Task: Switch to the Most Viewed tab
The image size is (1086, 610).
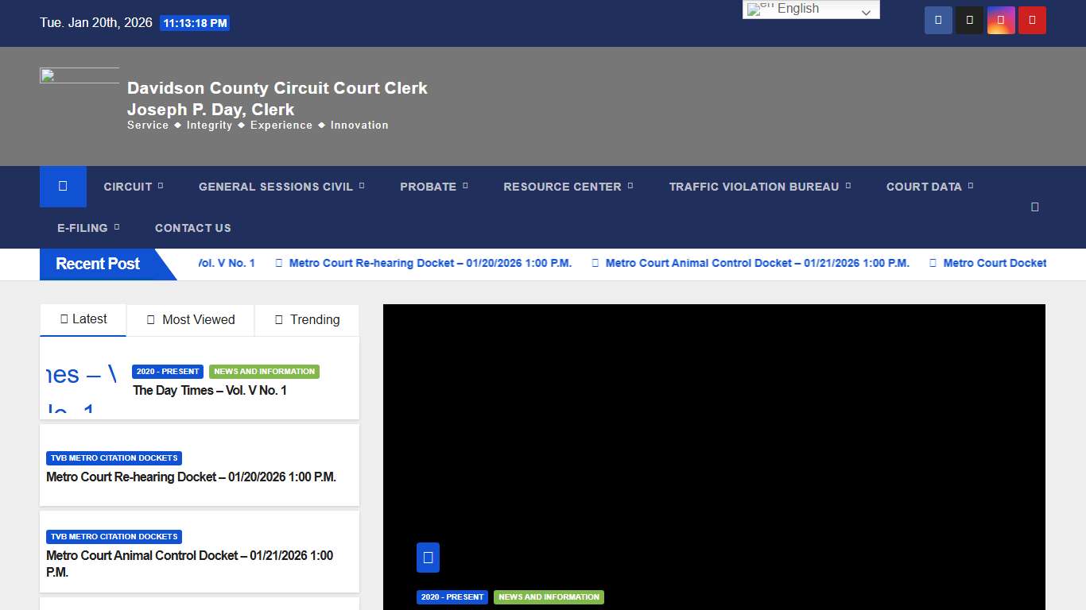Action: [190, 320]
